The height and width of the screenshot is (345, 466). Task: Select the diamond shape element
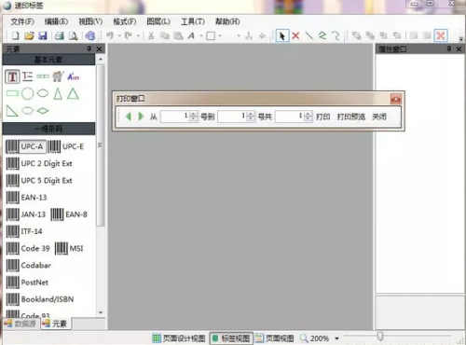(43, 111)
